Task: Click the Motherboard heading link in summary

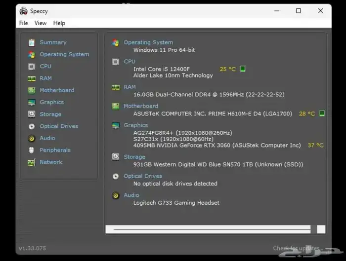Action: (141, 106)
